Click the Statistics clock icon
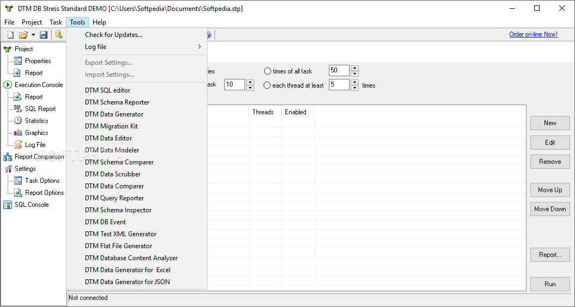Screen dimensions: 575x307 (x=18, y=121)
